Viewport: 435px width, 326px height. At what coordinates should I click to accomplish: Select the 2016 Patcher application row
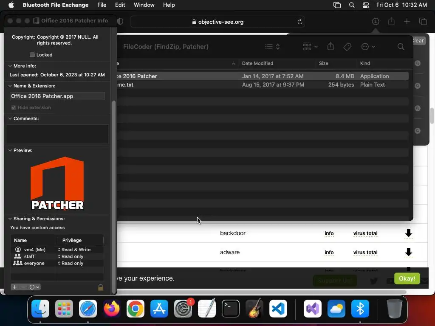click(x=263, y=76)
